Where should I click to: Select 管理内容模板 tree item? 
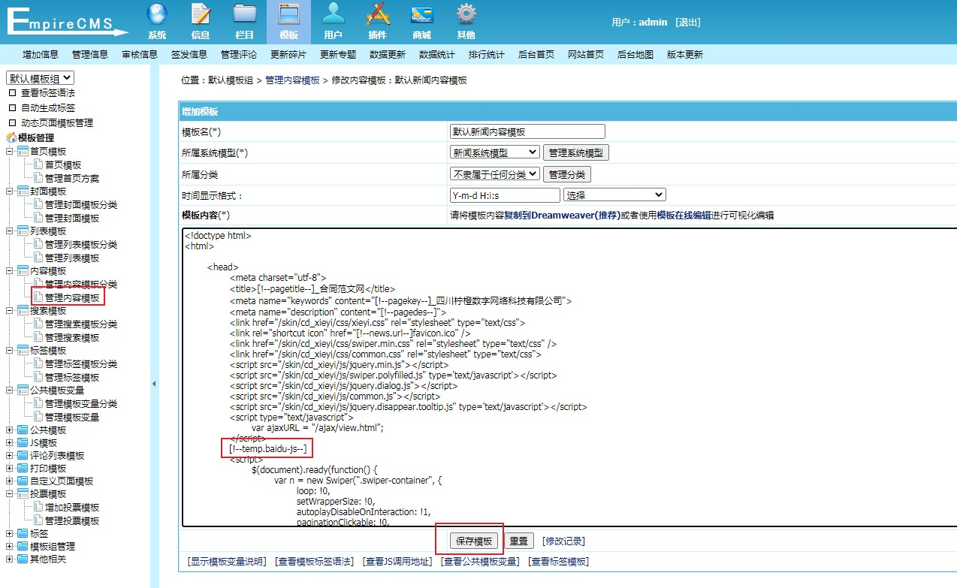point(72,298)
